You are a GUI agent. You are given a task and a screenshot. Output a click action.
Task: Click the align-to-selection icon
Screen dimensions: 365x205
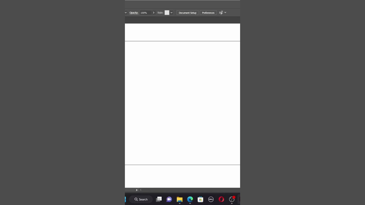coord(221,13)
